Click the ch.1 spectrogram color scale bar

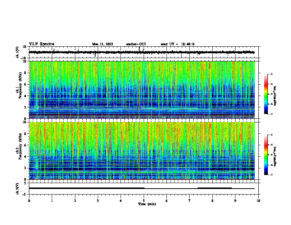[266, 94]
